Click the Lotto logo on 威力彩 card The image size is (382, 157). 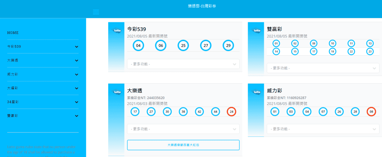[x=256, y=92]
